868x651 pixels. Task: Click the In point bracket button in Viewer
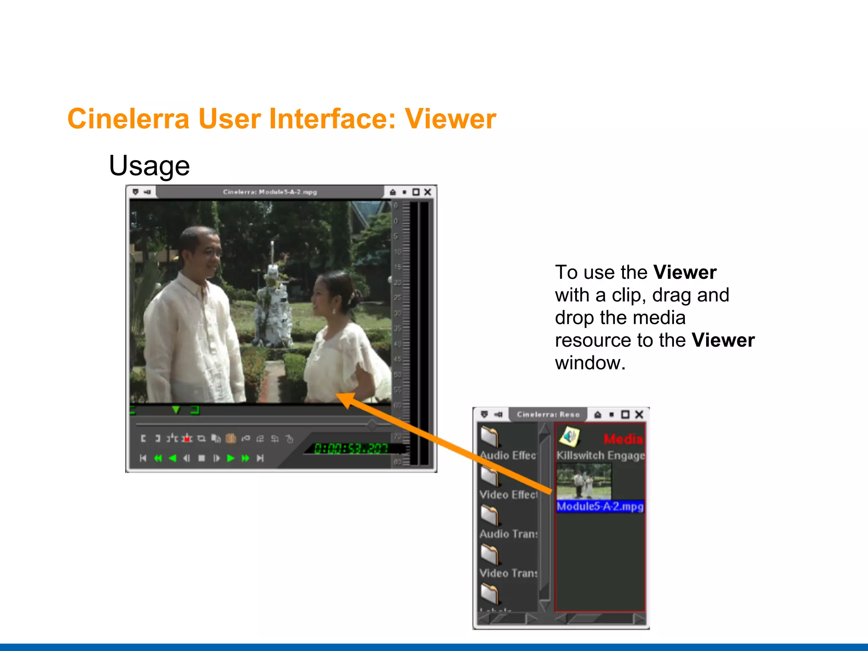click(143, 438)
